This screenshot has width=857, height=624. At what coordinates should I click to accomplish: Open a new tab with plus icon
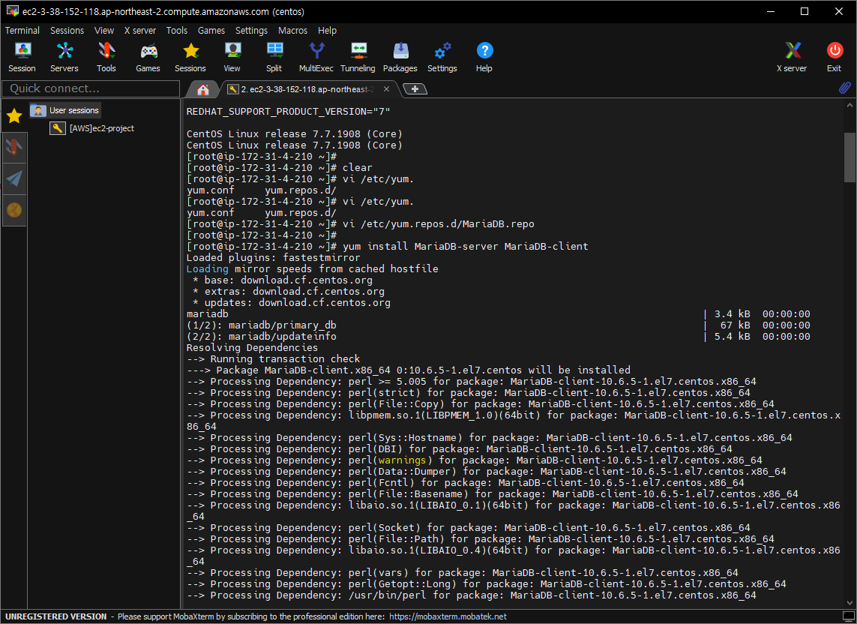coord(415,89)
